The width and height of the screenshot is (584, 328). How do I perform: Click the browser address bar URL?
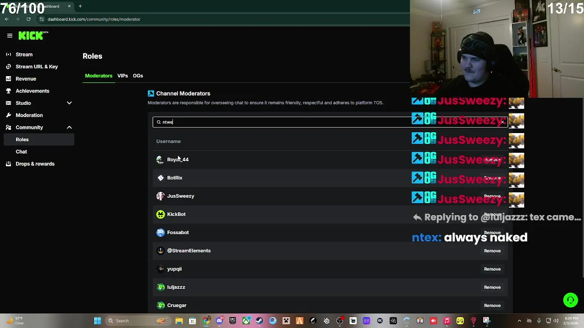point(94,19)
